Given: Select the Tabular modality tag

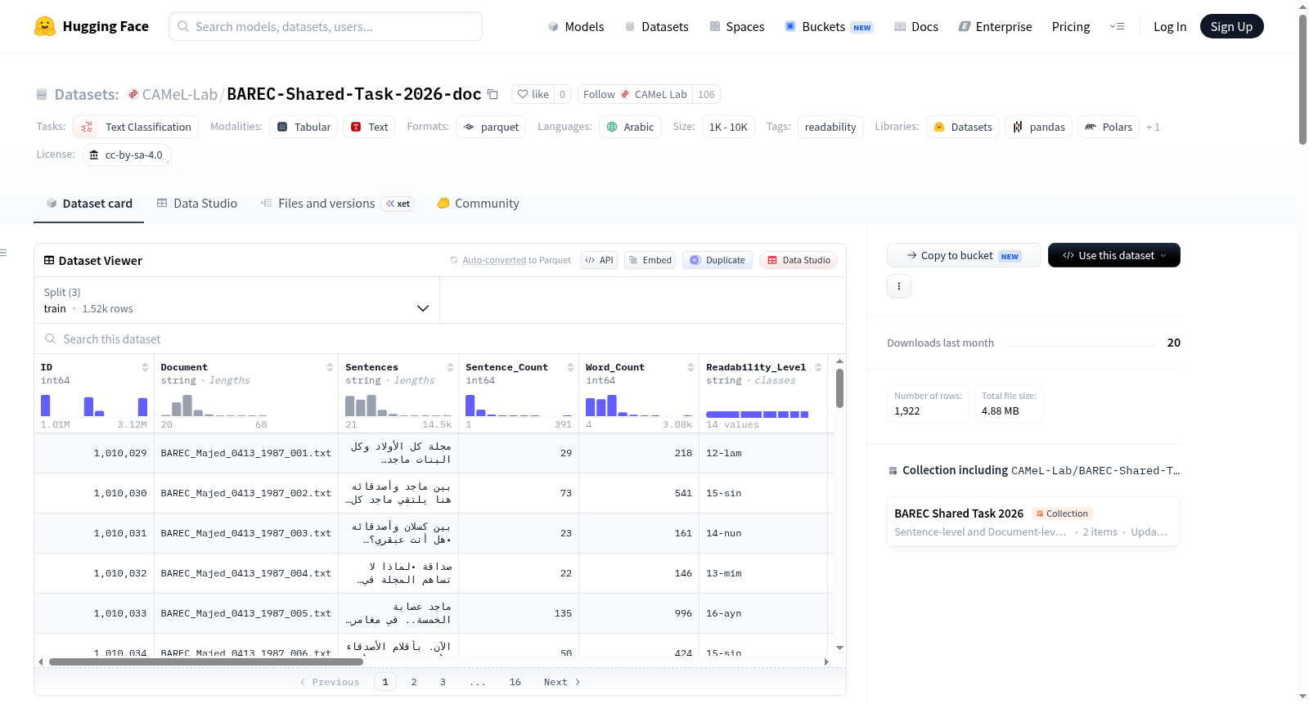Looking at the screenshot, I should click(x=304, y=127).
